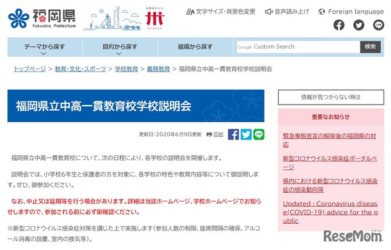Open the header Twitter icon
Viewport: 391px width, 250px height.
pos(359,25)
